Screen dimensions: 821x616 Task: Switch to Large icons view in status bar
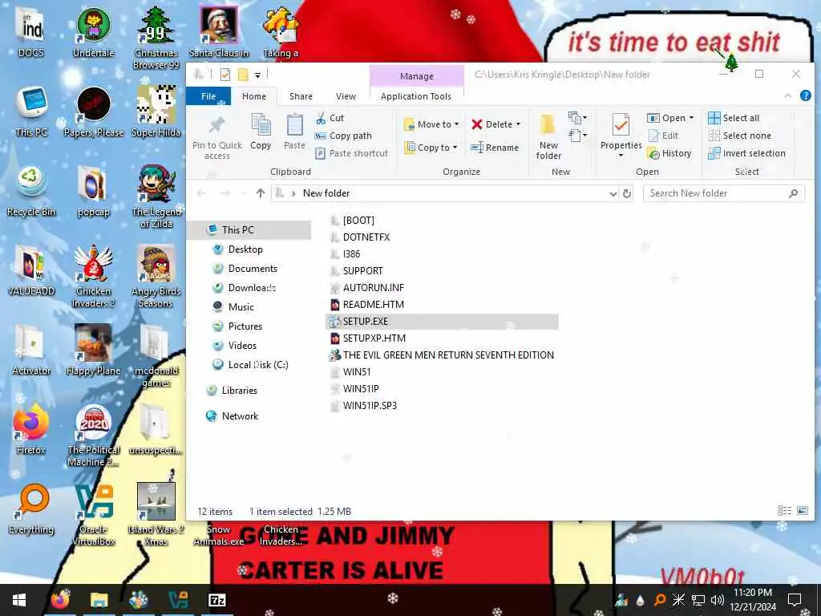click(x=802, y=511)
